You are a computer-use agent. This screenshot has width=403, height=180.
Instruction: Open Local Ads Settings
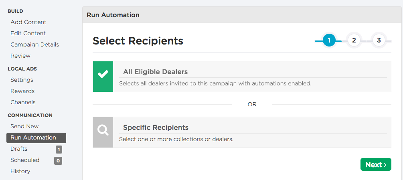22,80
